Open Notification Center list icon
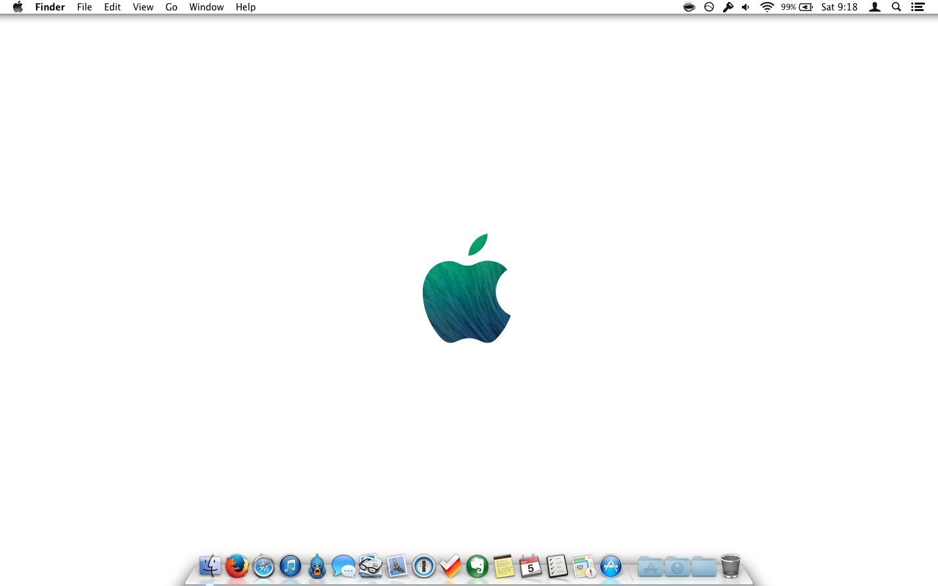938x586 pixels. 918,7
